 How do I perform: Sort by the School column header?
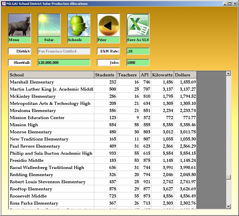tap(51, 75)
